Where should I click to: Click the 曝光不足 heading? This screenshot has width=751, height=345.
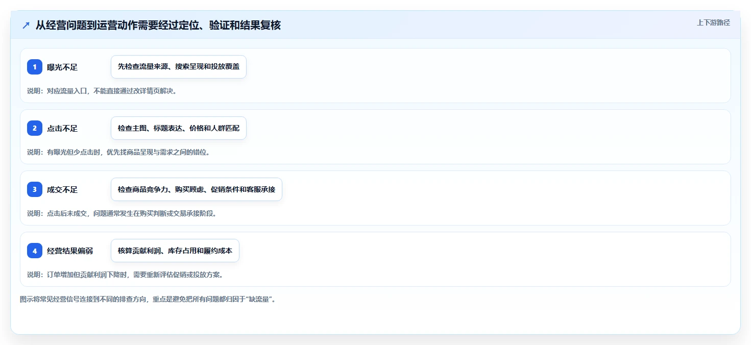point(62,67)
